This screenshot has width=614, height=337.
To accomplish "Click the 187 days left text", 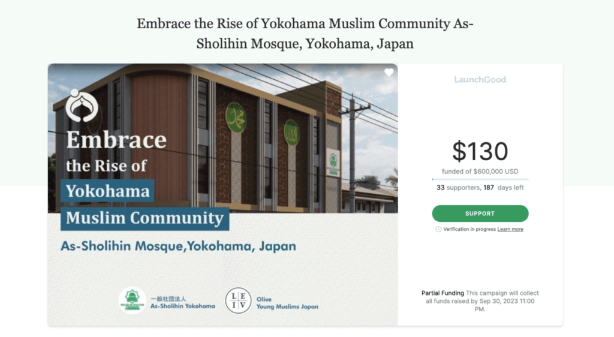I will [x=504, y=188].
